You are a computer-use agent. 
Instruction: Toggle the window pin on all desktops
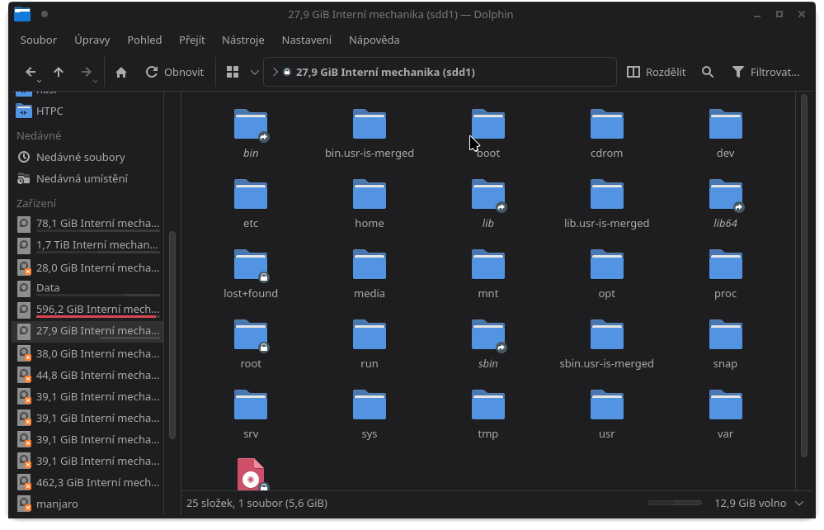pos(44,14)
